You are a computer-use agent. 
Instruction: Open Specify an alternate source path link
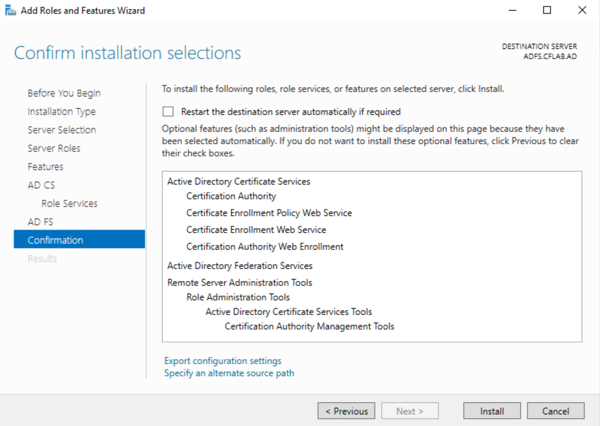click(229, 373)
